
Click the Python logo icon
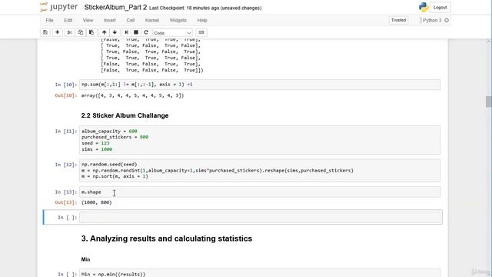(424, 7)
